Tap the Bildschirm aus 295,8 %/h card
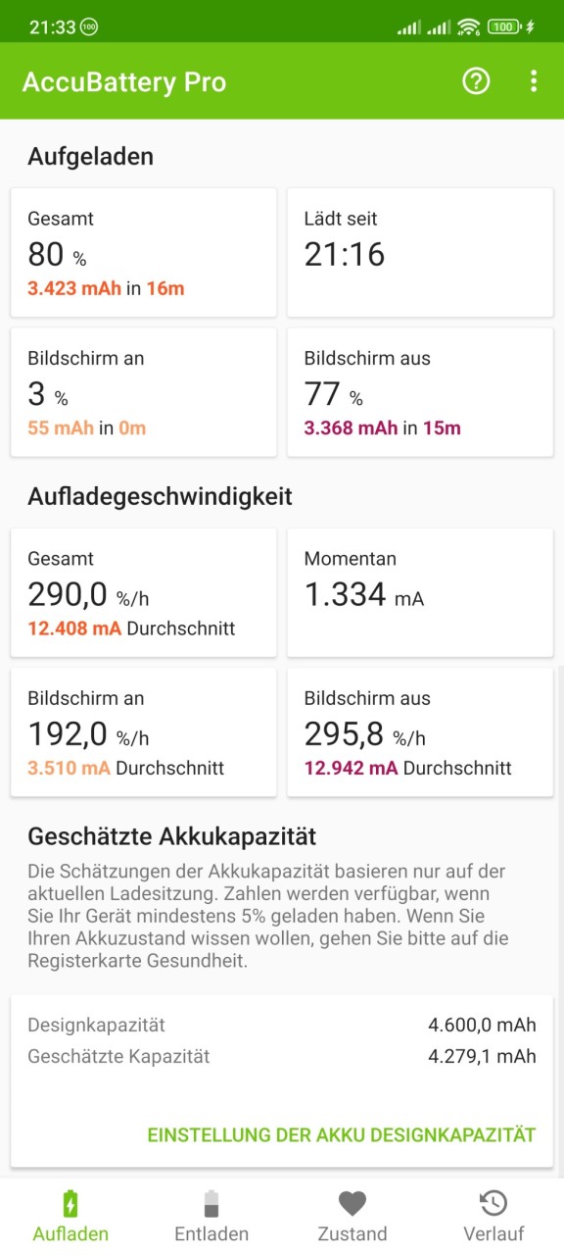Image resolution: width=564 pixels, height=1255 pixels. tap(420, 732)
